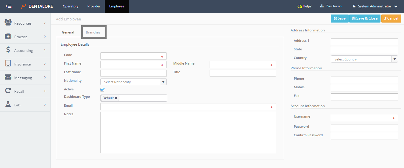Click the Recall refresh icon

(x=8, y=91)
